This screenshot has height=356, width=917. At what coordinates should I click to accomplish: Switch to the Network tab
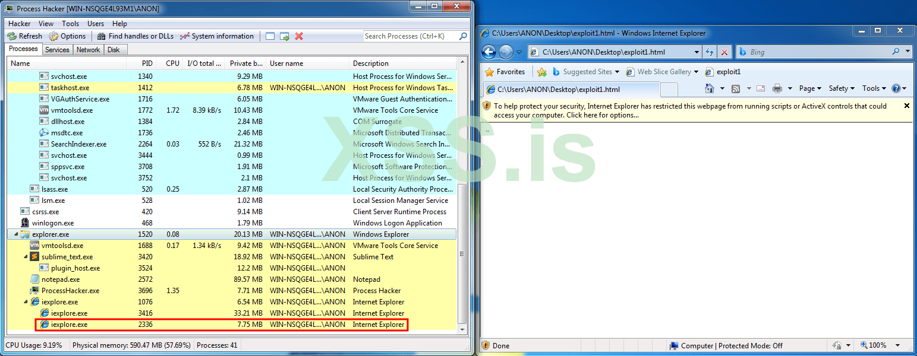click(x=89, y=50)
